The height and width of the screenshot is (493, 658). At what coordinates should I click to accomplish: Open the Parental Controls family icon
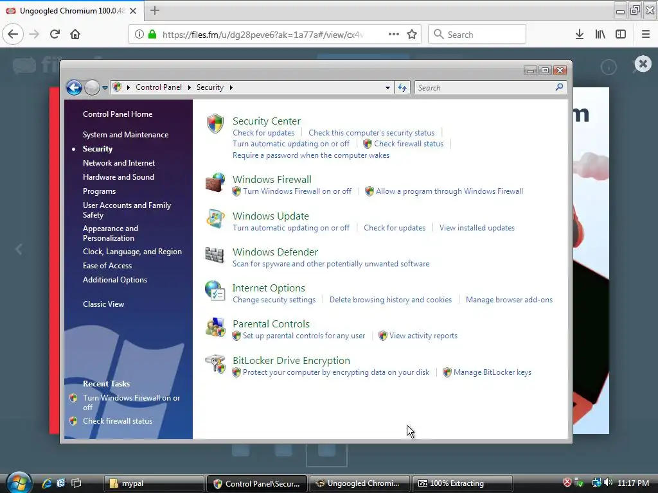click(x=215, y=327)
